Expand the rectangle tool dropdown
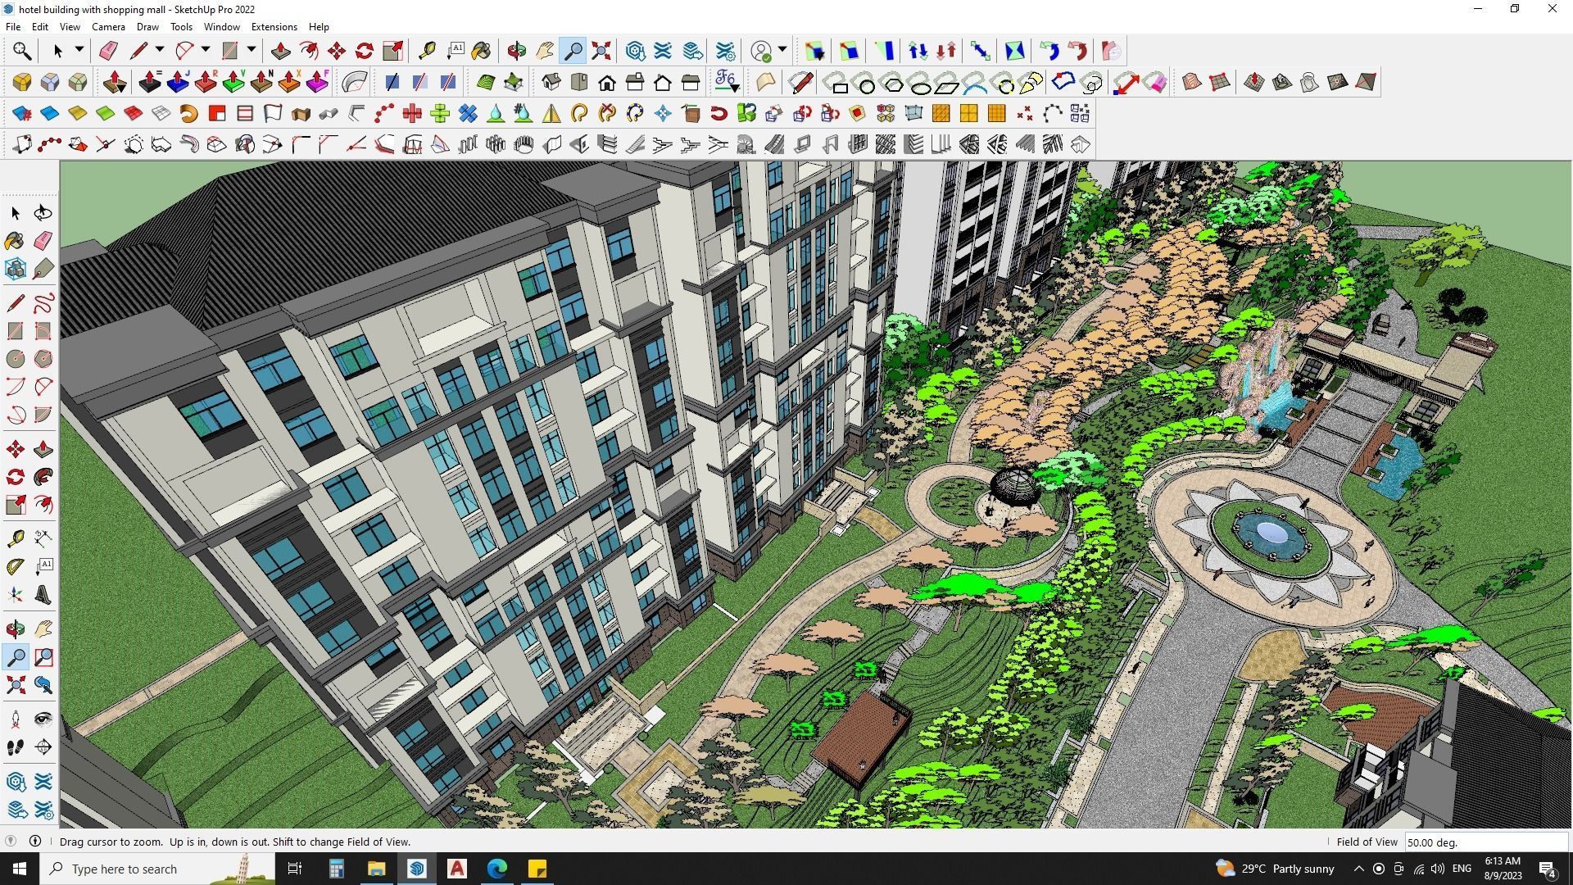Screen dimensions: 1573x885 click(251, 50)
